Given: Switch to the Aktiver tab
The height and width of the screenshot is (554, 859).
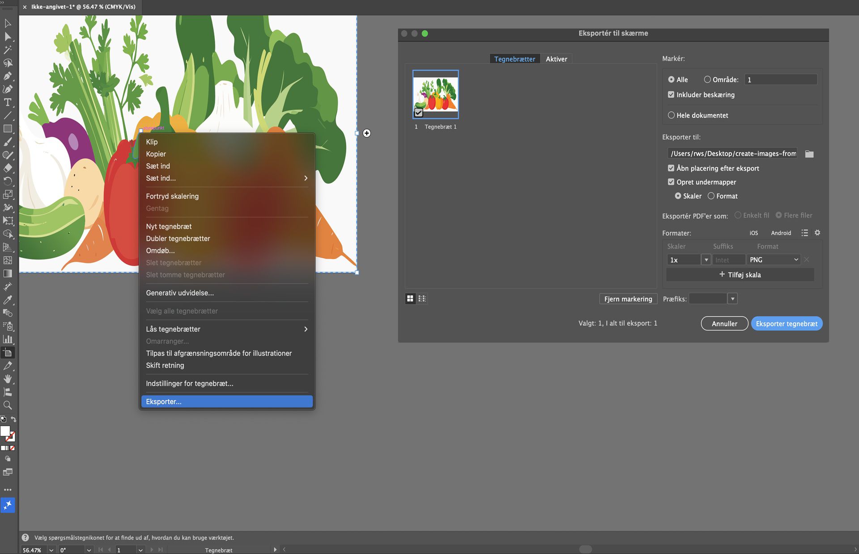Looking at the screenshot, I should click(x=556, y=59).
